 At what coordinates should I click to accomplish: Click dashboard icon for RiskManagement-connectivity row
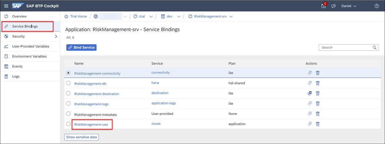tap(310, 73)
